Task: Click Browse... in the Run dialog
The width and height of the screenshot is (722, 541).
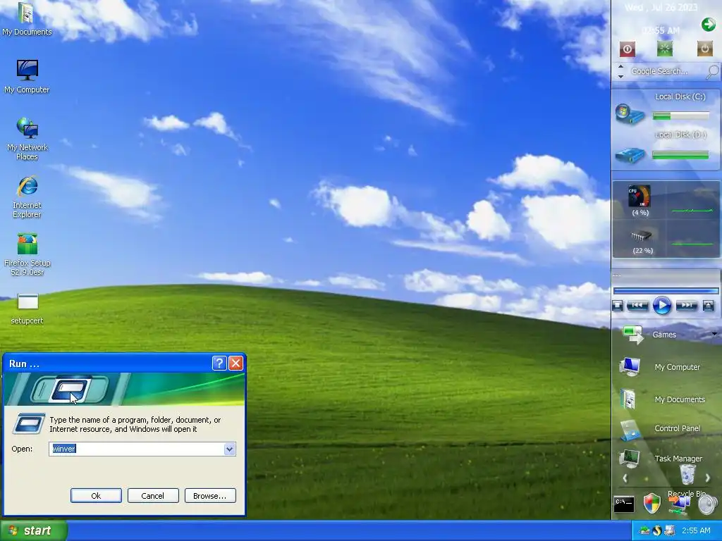Action: tap(210, 495)
